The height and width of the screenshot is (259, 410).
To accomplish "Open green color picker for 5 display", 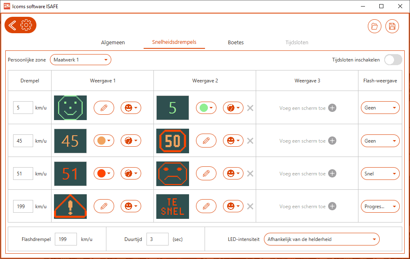I will click(x=206, y=108).
